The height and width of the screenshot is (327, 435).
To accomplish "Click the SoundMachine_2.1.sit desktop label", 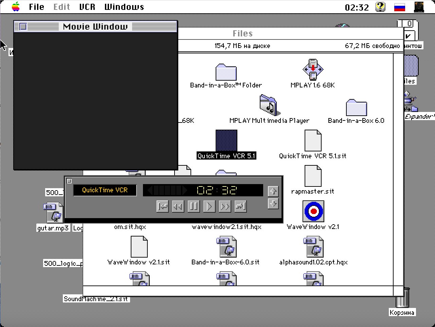I will pyautogui.click(x=96, y=299).
